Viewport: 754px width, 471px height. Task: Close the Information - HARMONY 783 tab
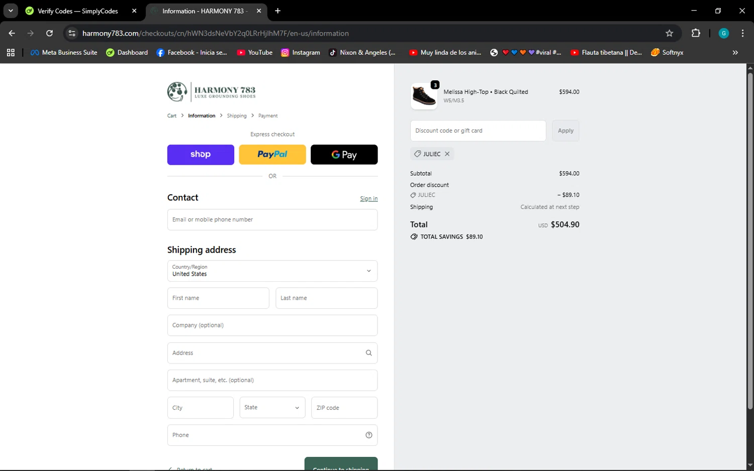click(x=259, y=11)
